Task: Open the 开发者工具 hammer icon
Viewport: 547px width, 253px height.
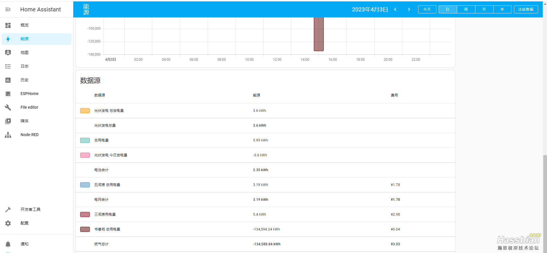Action: coord(8,210)
